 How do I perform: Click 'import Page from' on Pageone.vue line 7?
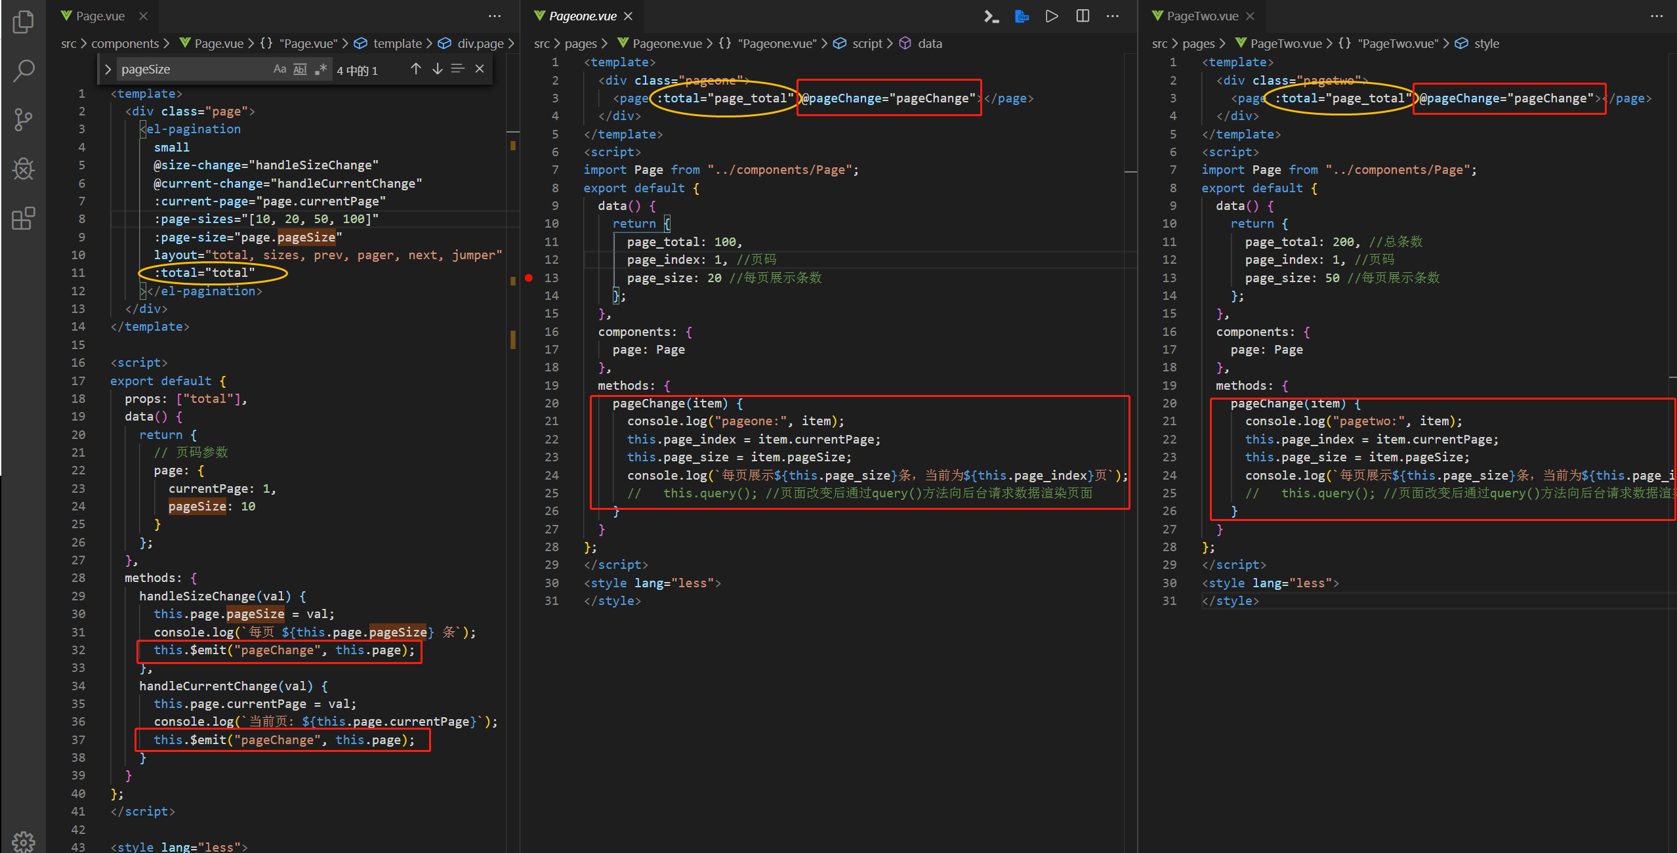642,170
